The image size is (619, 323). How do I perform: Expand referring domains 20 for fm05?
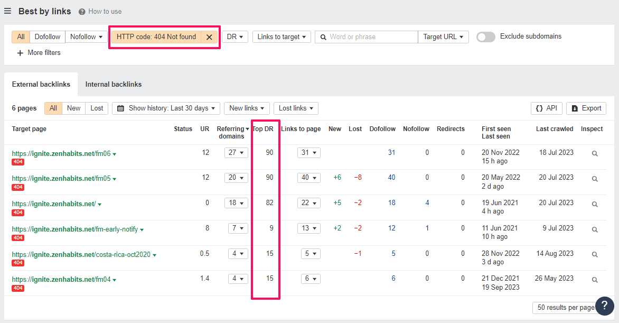[236, 178]
